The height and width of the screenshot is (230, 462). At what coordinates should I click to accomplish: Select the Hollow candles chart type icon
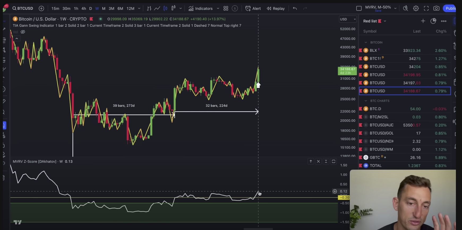[x=173, y=8]
